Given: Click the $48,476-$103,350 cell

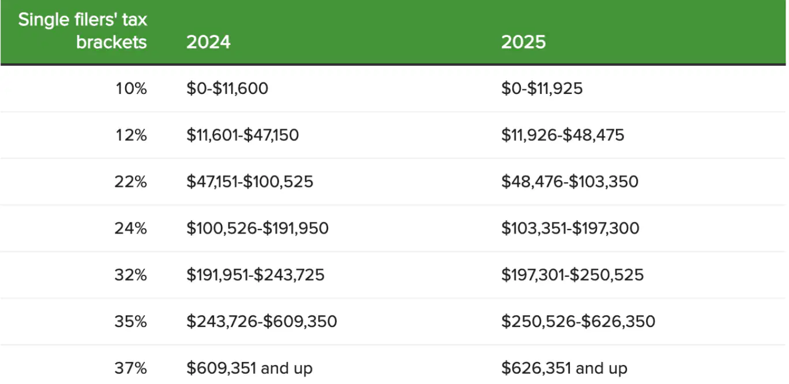Looking at the screenshot, I should (570, 182).
